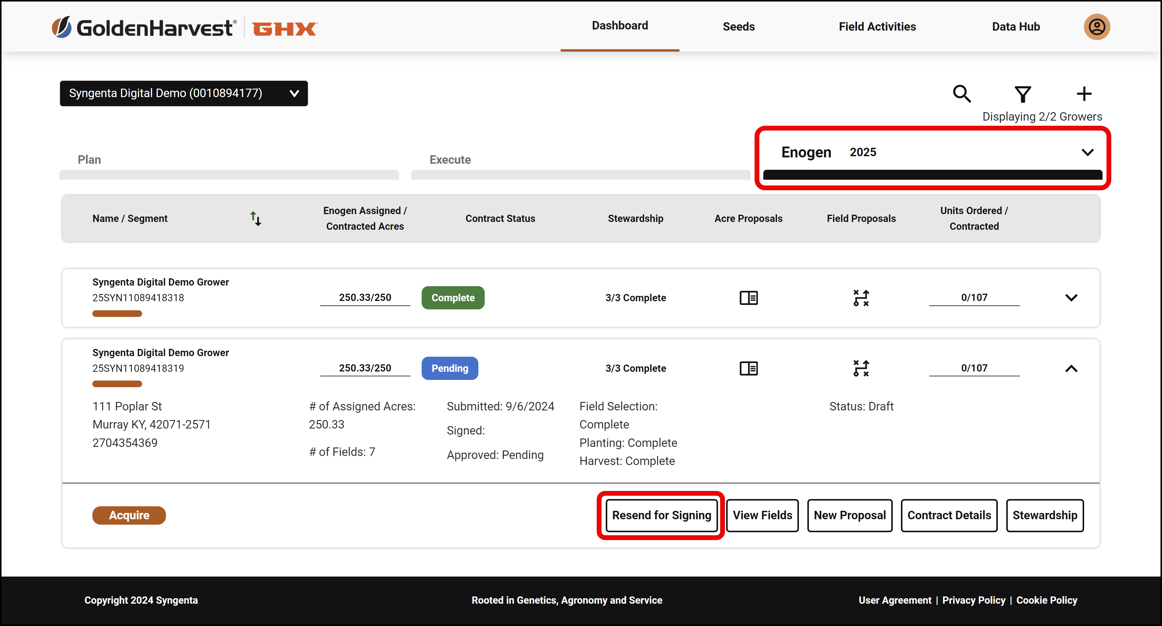The height and width of the screenshot is (626, 1162).
Task: Click the View Fields button
Action: [x=762, y=515]
